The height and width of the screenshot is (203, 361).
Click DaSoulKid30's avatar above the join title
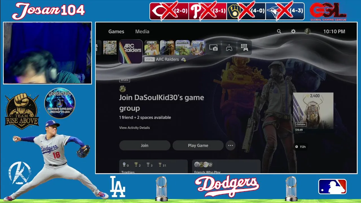point(122,89)
